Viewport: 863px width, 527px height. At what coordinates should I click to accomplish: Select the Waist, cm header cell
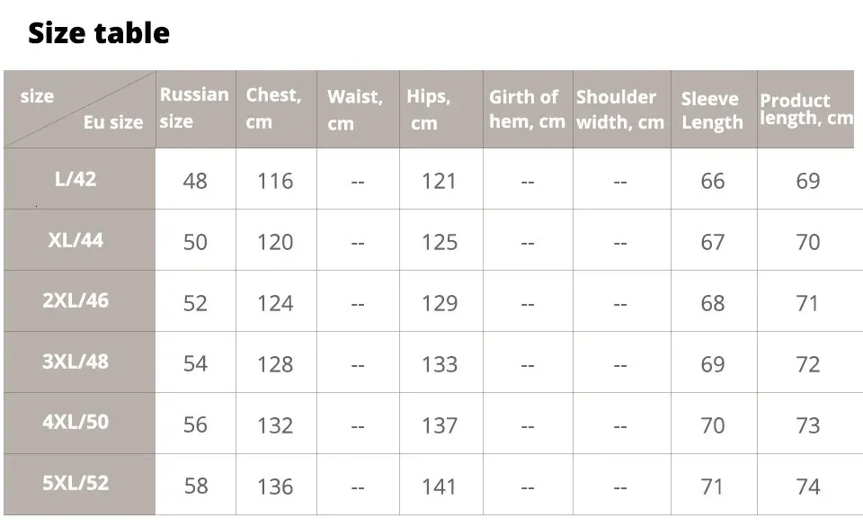pos(354,109)
